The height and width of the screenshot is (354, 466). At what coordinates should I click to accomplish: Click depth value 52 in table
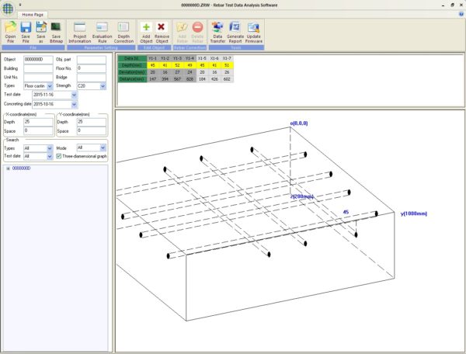(x=177, y=65)
